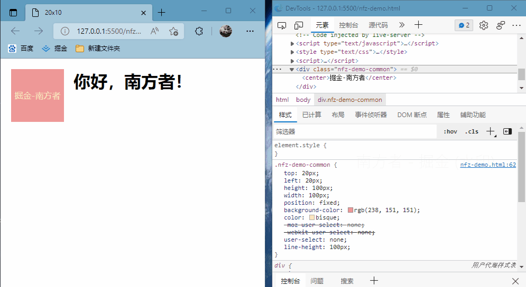Select html in the breadcrumb
The width and height of the screenshot is (526, 287).
tap(282, 100)
